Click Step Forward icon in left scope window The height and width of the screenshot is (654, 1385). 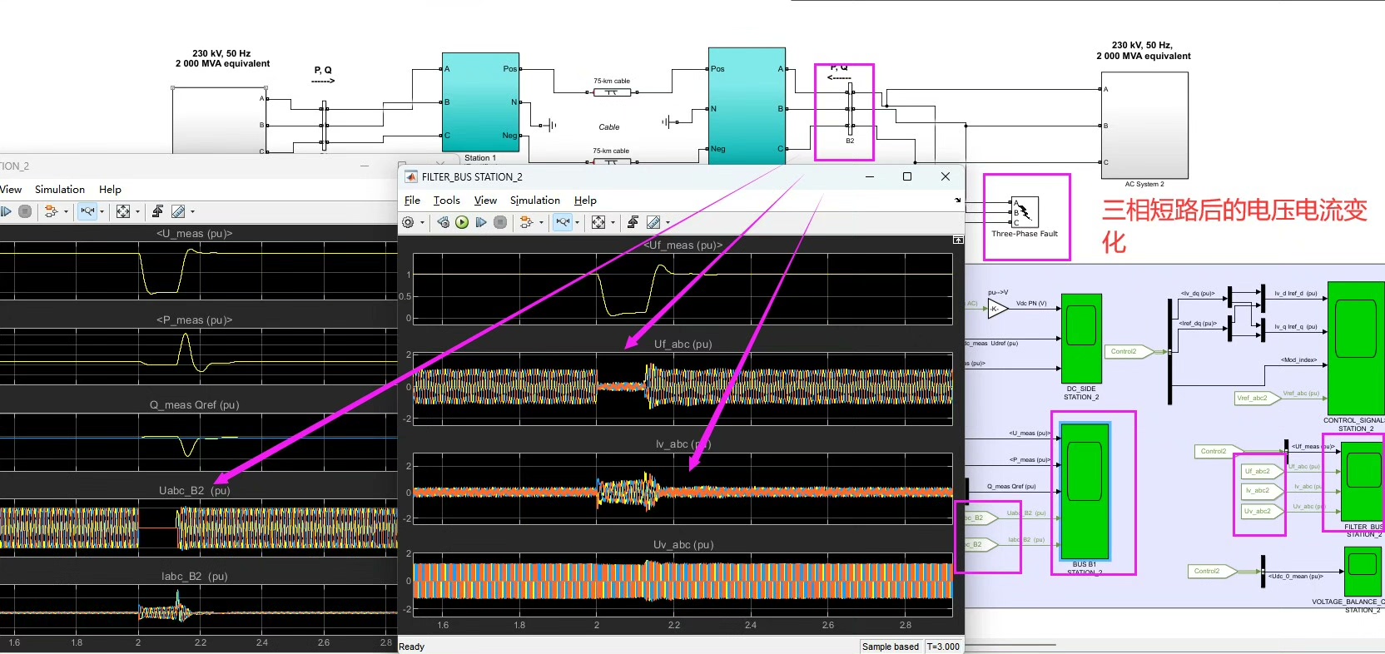[x=6, y=211]
